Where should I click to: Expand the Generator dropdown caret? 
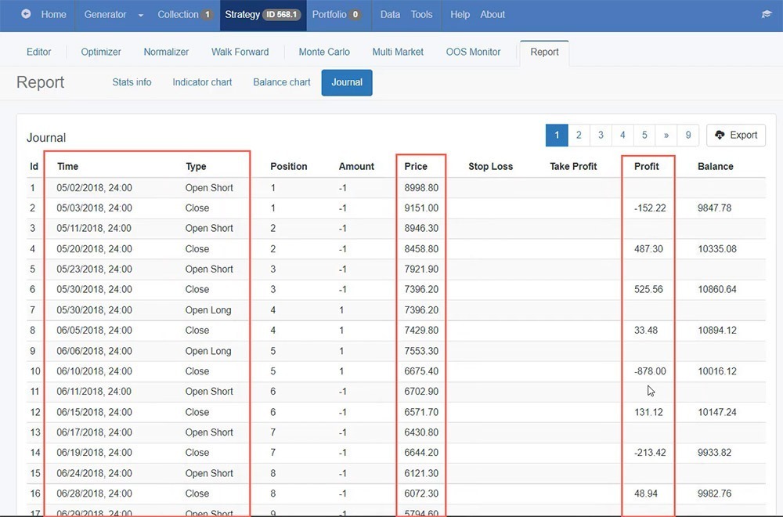coord(140,15)
